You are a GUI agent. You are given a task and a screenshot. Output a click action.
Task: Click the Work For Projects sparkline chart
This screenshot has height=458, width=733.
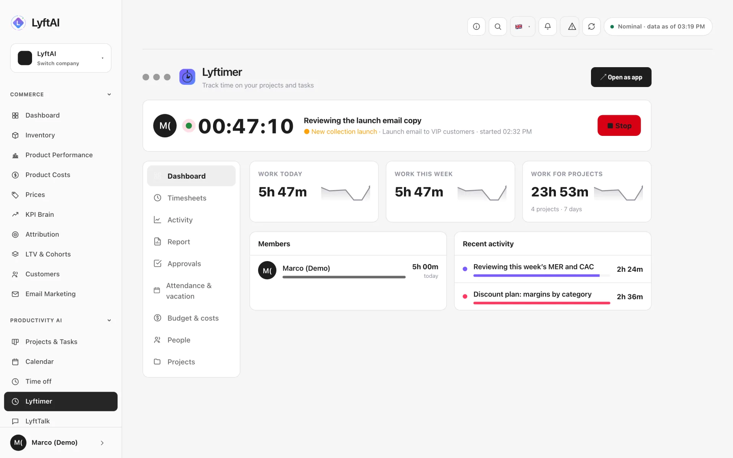pyautogui.click(x=618, y=193)
